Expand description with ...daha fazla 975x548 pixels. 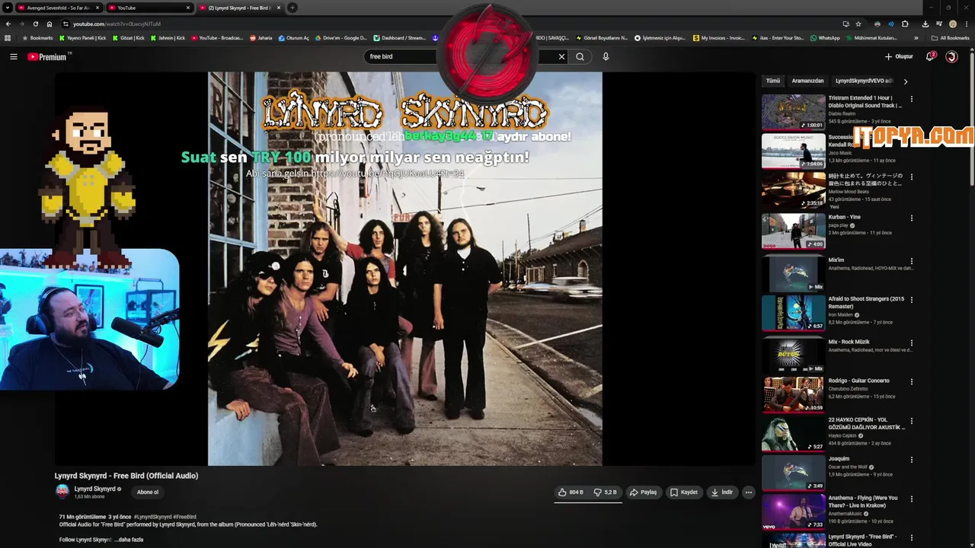pos(129,540)
